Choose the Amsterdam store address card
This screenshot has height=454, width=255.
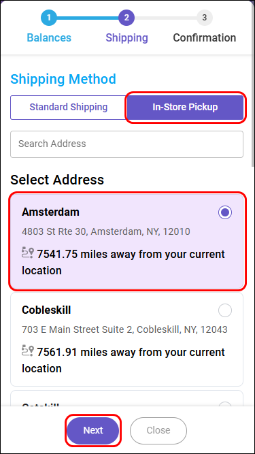click(127, 242)
